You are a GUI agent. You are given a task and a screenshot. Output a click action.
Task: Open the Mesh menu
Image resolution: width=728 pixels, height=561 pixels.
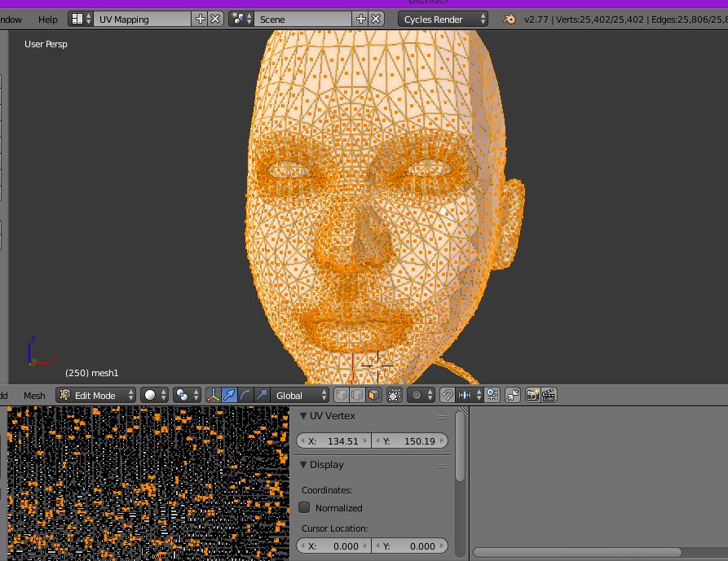click(x=34, y=395)
